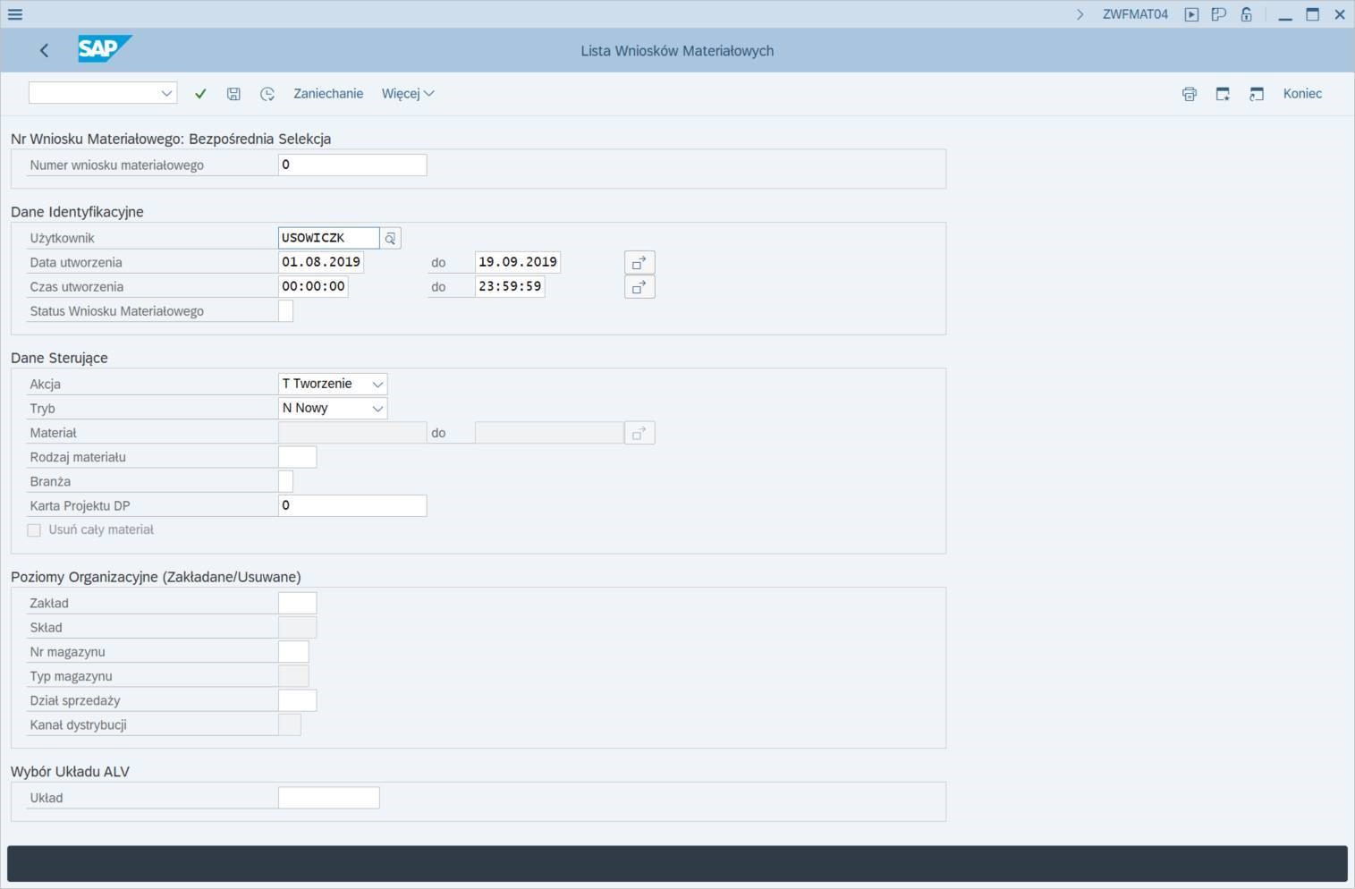This screenshot has width=1355, height=889.
Task: Click the clock Execute icon in toolbar
Action: [267, 94]
